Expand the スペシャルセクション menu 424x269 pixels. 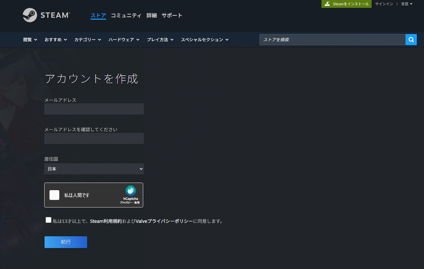tap(205, 40)
